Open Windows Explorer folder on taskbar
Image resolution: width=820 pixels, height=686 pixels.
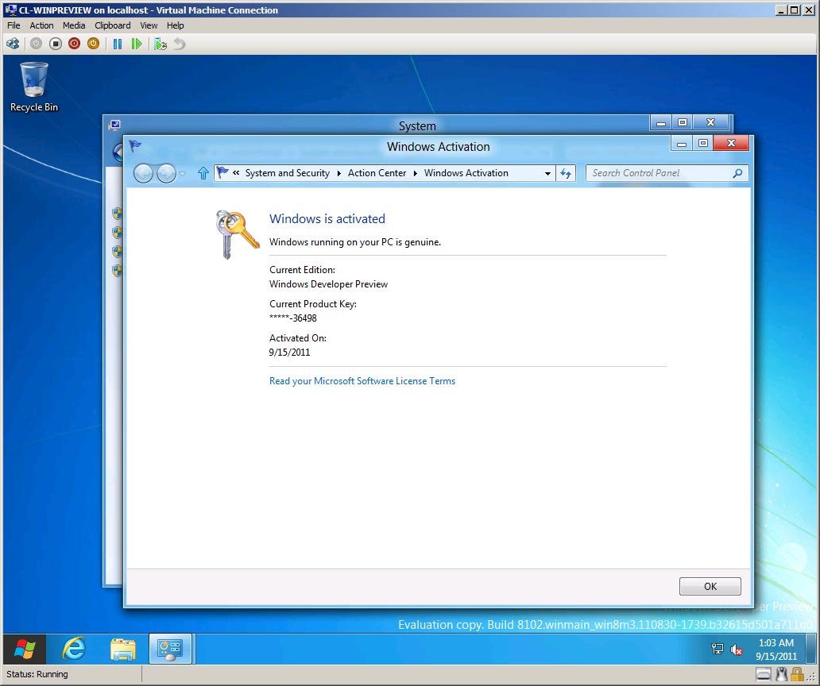[x=122, y=649]
